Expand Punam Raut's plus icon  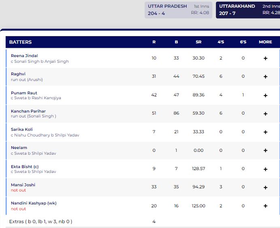coord(265,95)
